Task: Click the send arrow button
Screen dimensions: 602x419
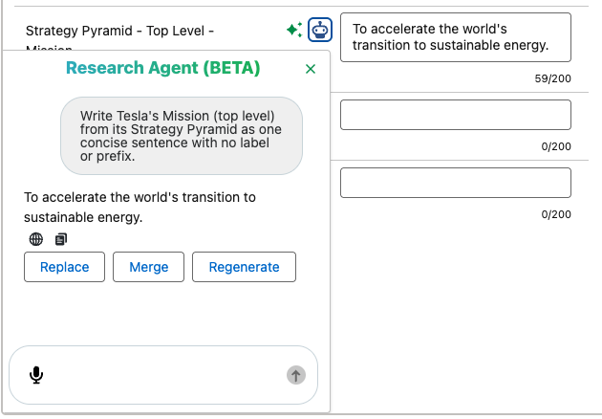Action: (x=296, y=375)
